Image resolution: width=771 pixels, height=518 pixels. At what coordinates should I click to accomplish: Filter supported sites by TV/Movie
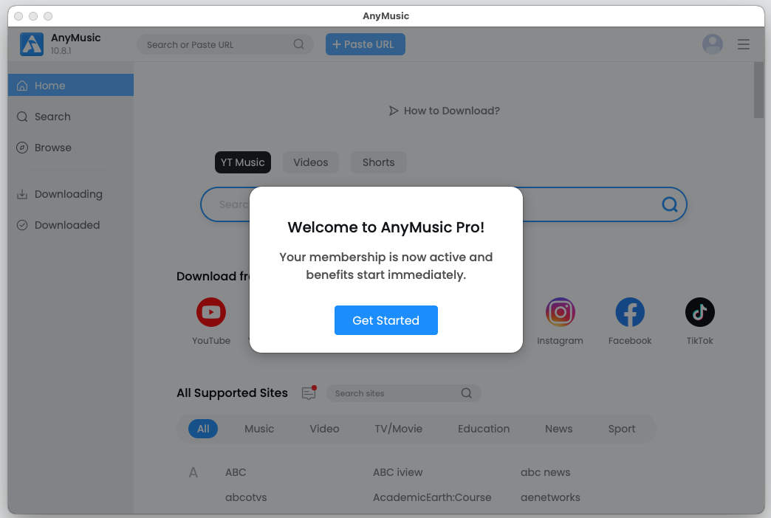398,429
